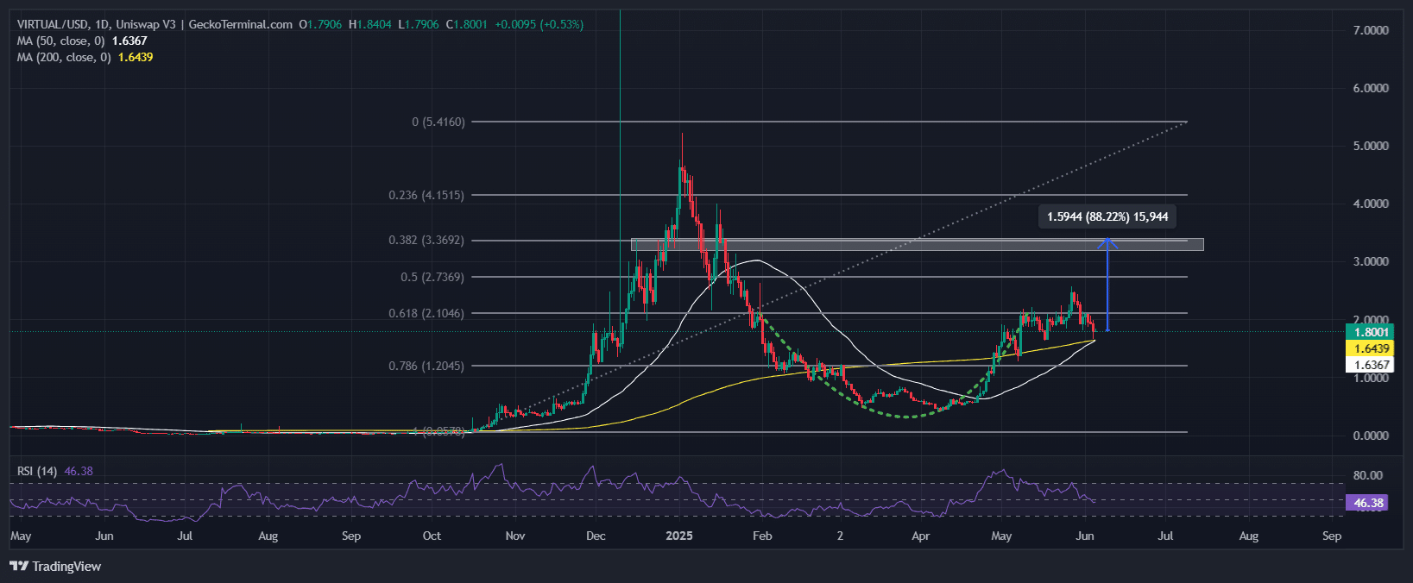Click the RSI value 46.38 in legend

(x=79, y=471)
